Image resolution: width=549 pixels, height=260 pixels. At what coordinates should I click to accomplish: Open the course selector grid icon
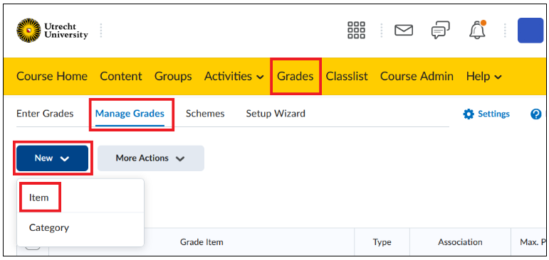[x=356, y=30]
